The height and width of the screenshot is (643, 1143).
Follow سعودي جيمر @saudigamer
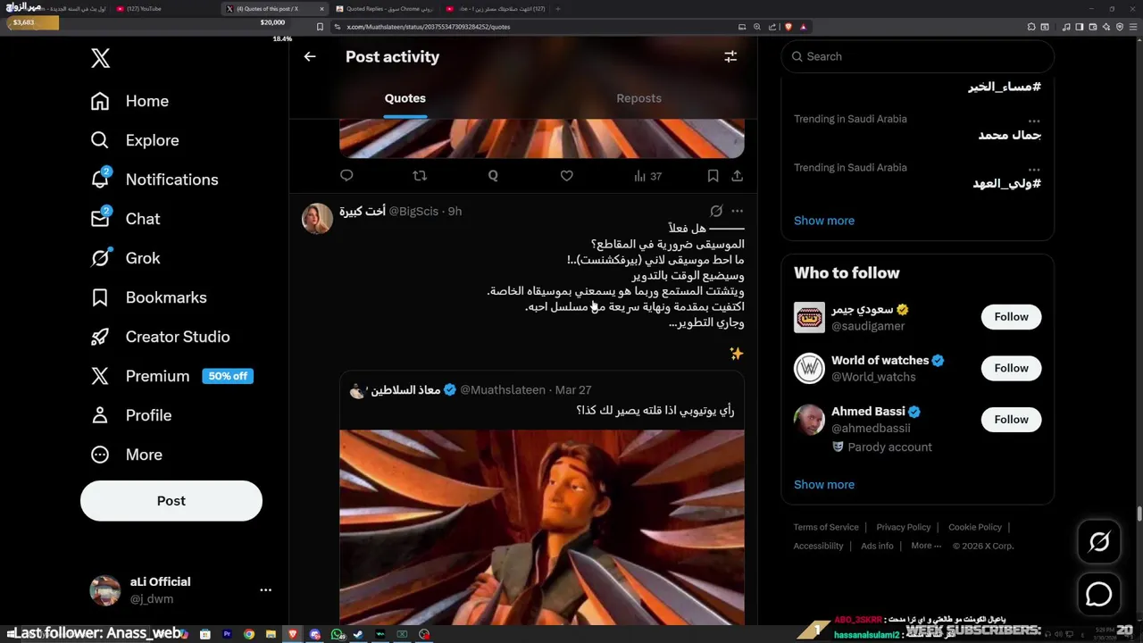coord(1011,317)
